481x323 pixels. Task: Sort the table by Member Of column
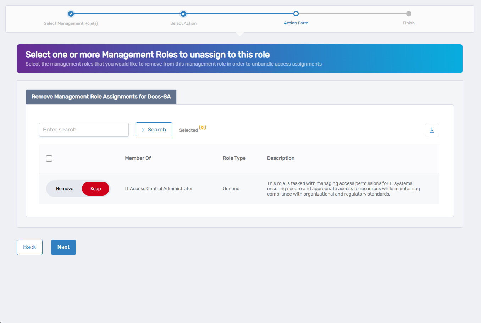[x=138, y=158]
